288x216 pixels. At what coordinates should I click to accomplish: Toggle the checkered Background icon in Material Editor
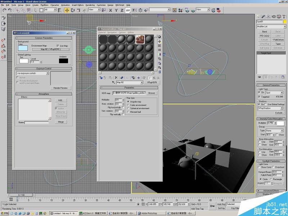point(159,46)
